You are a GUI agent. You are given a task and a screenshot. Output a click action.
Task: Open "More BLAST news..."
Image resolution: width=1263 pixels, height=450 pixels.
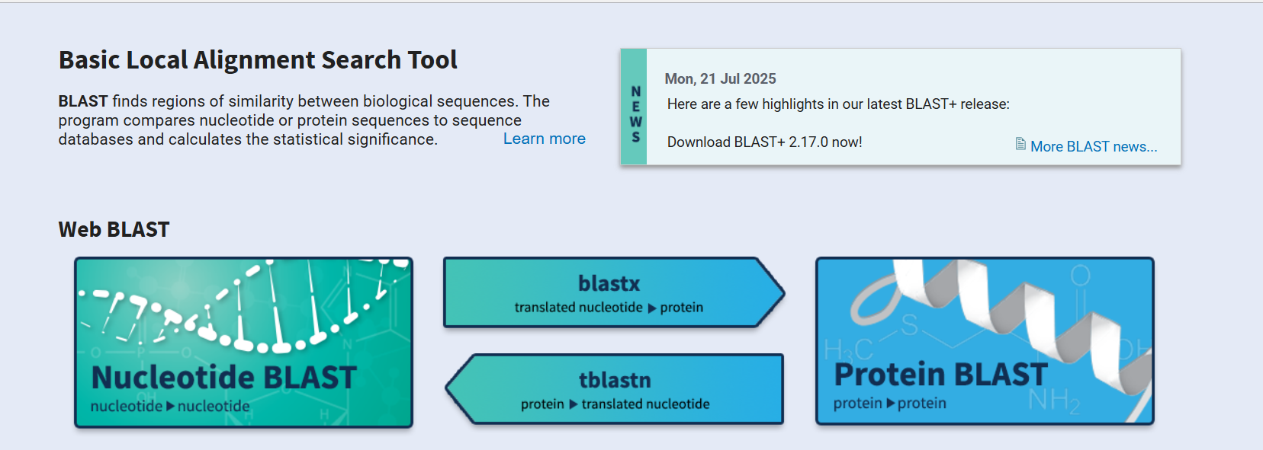pos(1094,146)
